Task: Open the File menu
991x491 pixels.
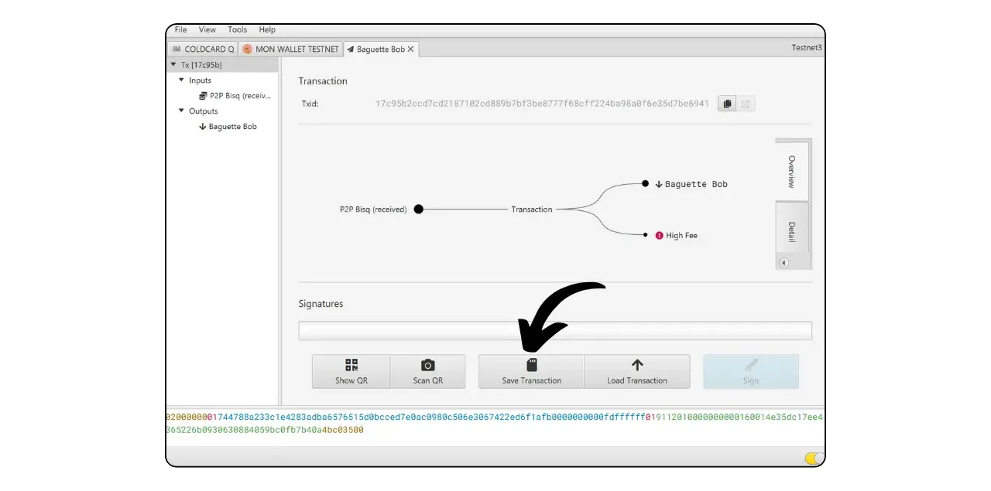Action: point(180,29)
